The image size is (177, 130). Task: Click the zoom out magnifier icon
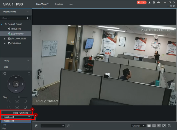9,107
